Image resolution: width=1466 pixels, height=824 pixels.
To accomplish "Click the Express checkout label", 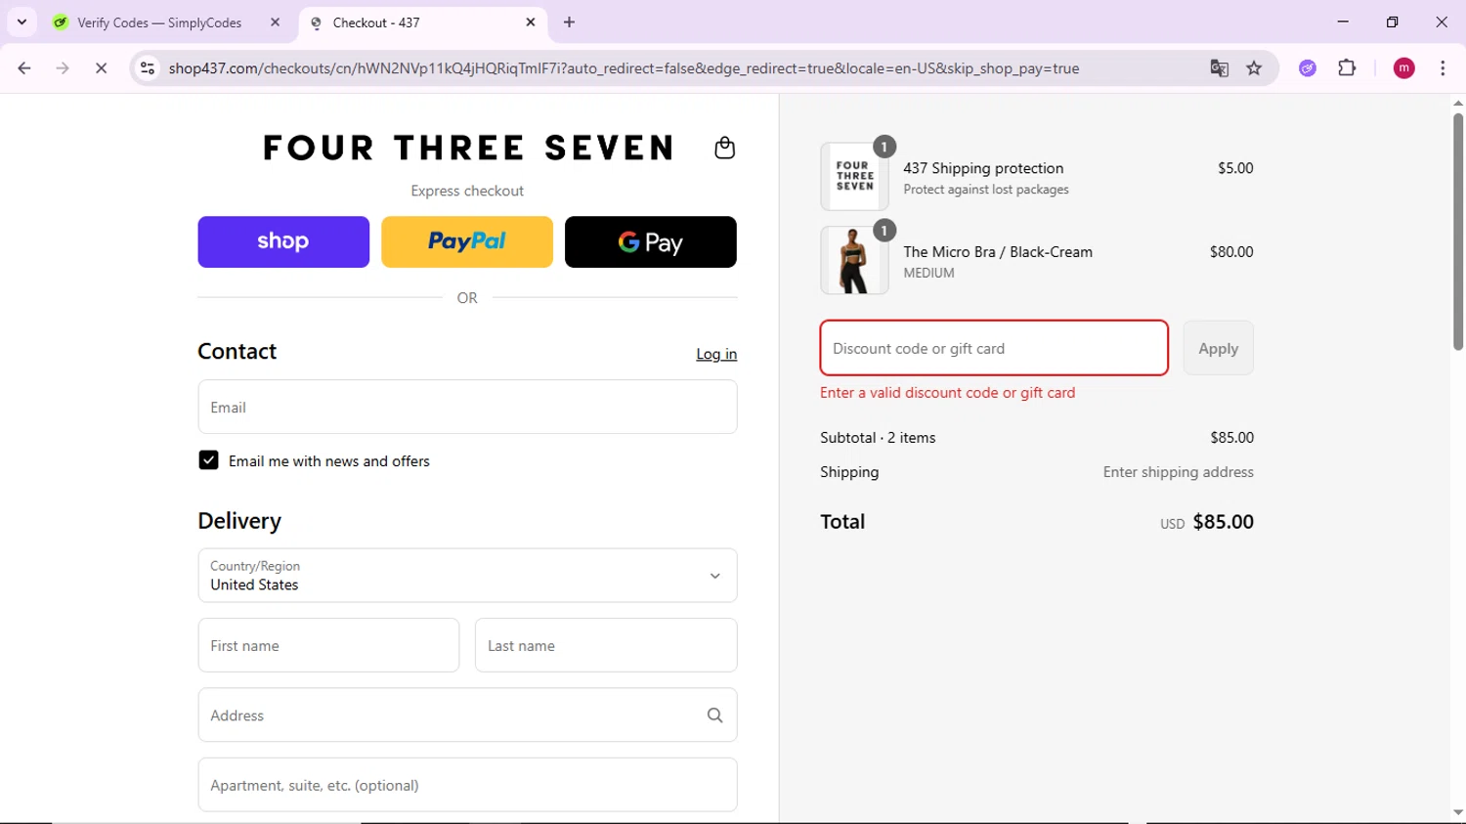I will click(467, 191).
